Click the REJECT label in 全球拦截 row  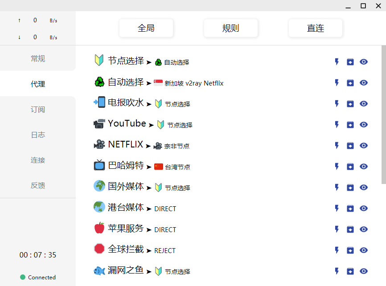[165, 250]
